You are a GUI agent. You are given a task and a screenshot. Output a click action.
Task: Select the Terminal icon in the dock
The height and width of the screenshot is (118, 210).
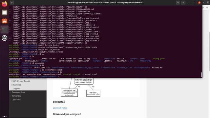[4, 29]
